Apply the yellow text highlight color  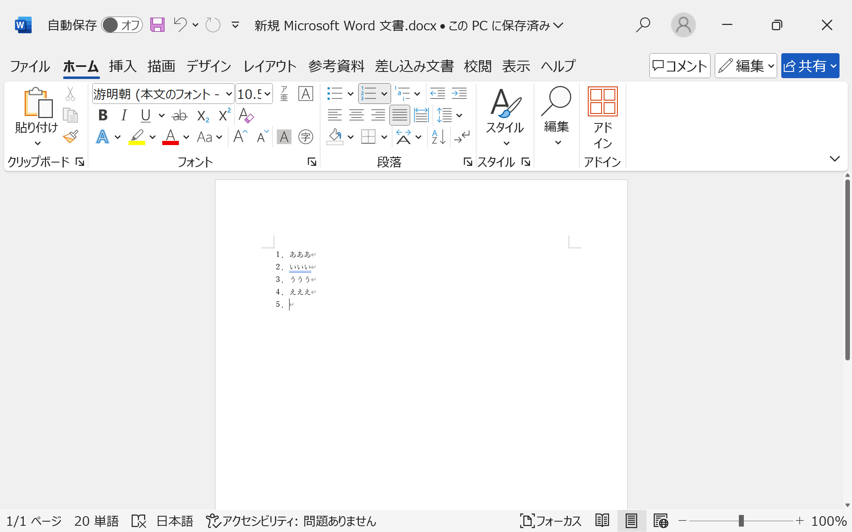point(137,137)
